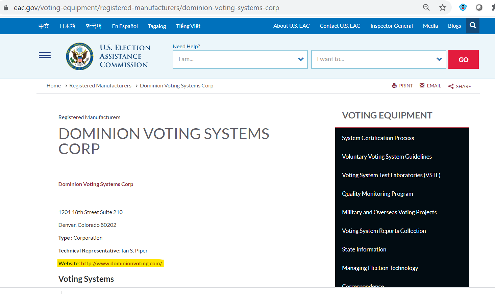
Task: Open Quality Monitoring Program link
Action: 377,194
